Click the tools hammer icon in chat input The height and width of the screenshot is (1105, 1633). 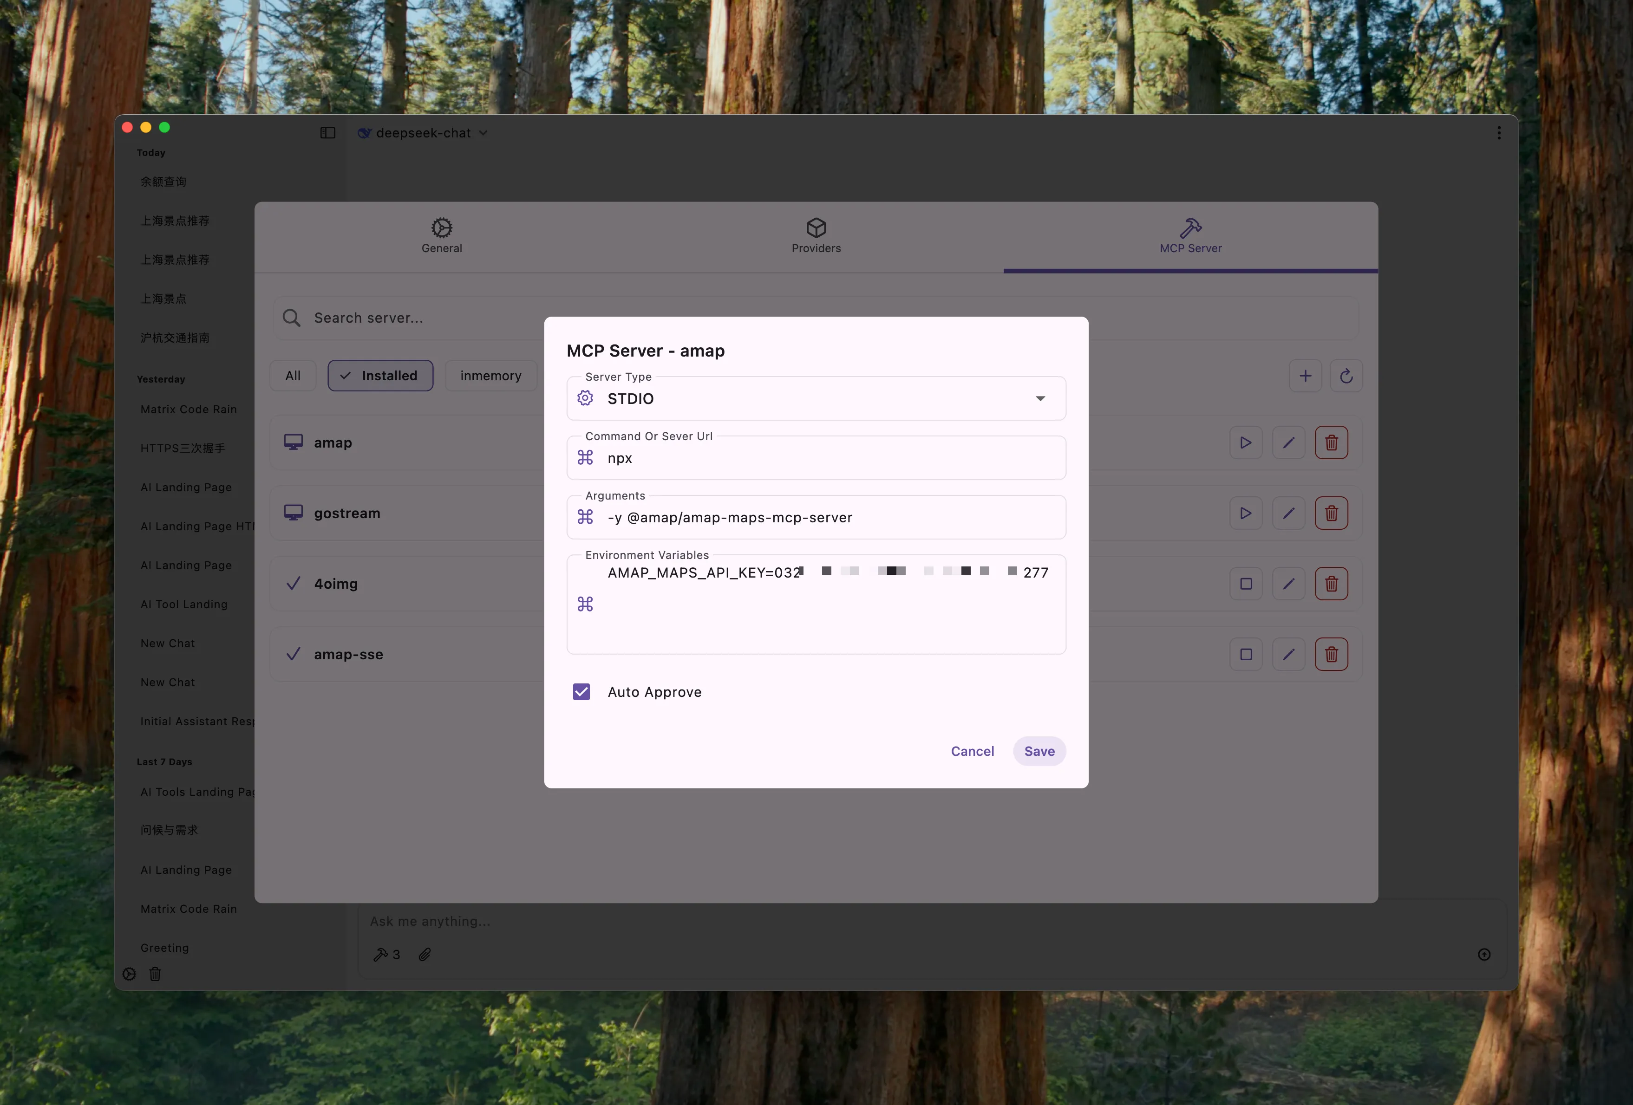[380, 954]
